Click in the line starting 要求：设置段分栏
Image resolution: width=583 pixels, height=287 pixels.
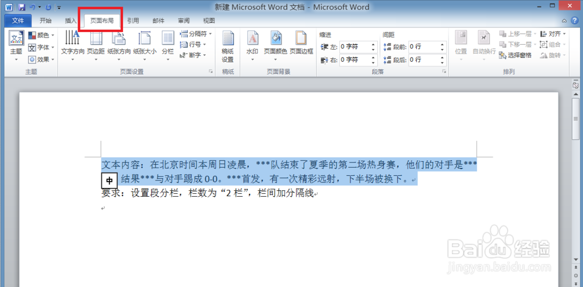click(209, 193)
